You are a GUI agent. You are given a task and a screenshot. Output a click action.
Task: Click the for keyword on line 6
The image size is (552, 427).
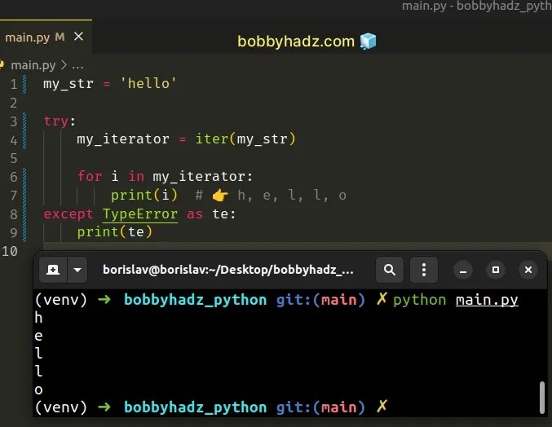pos(90,176)
